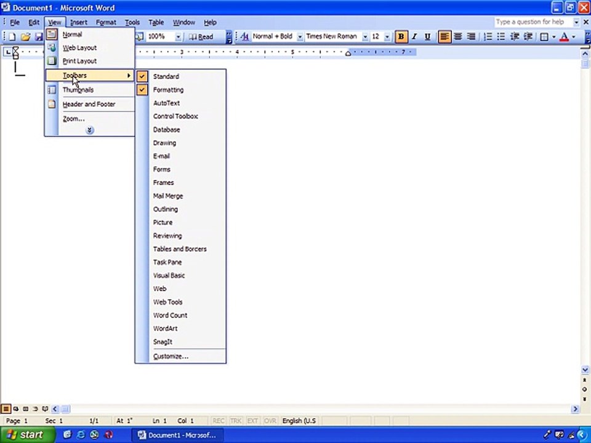Apply numbered list formatting
Viewport: 591px width, 443px height.
click(488, 36)
